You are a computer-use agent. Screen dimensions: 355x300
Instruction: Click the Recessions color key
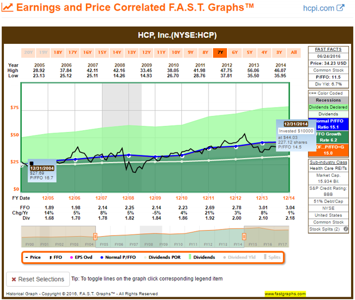tap(328, 100)
